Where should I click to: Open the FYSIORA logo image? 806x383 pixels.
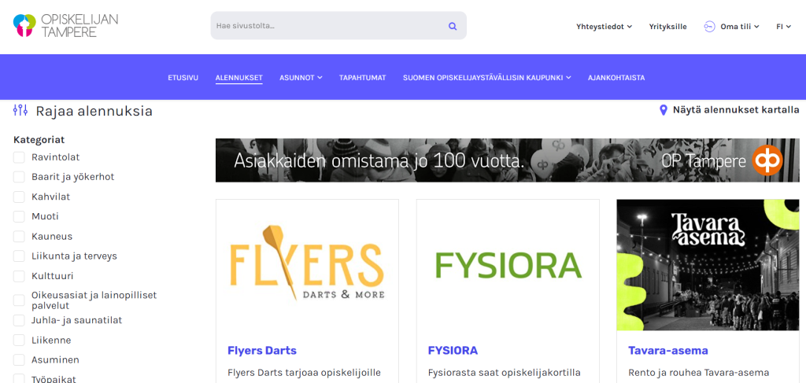click(x=508, y=265)
